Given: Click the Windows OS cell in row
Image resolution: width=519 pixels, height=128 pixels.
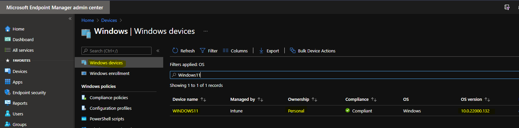Looking at the screenshot, I should pos(412,111).
